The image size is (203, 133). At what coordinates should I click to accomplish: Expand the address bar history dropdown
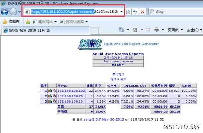[x=121, y=12]
